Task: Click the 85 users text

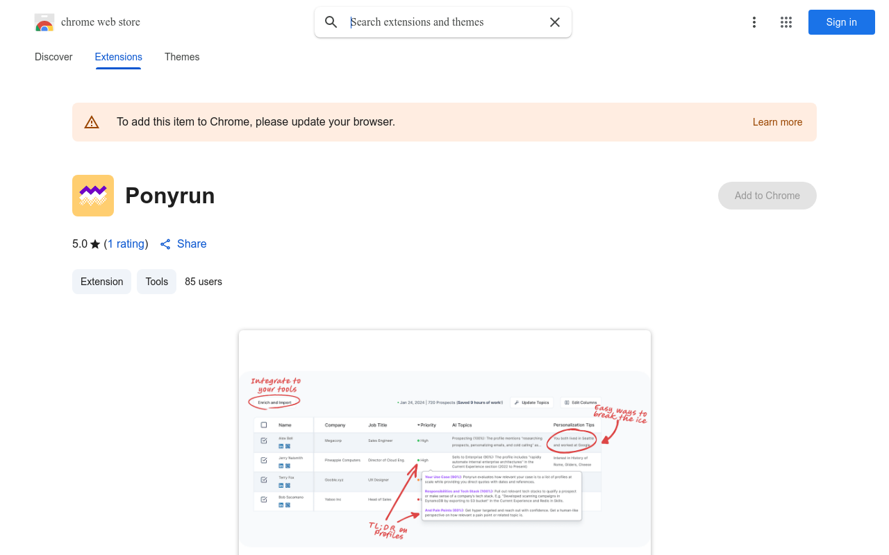Action: 203,282
